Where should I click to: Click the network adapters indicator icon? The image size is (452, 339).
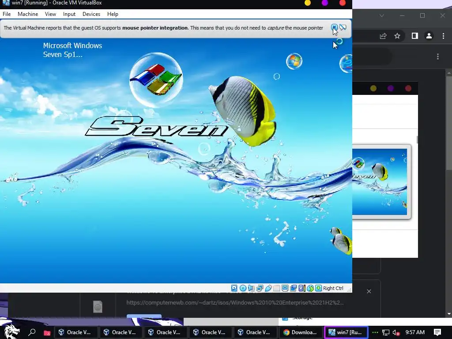(260, 288)
